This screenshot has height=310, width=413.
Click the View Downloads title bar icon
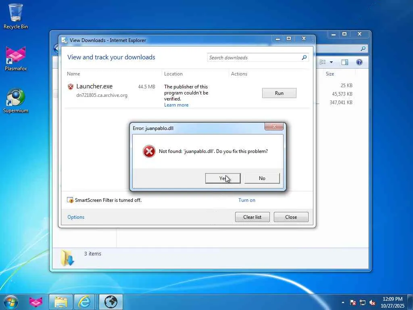click(64, 40)
